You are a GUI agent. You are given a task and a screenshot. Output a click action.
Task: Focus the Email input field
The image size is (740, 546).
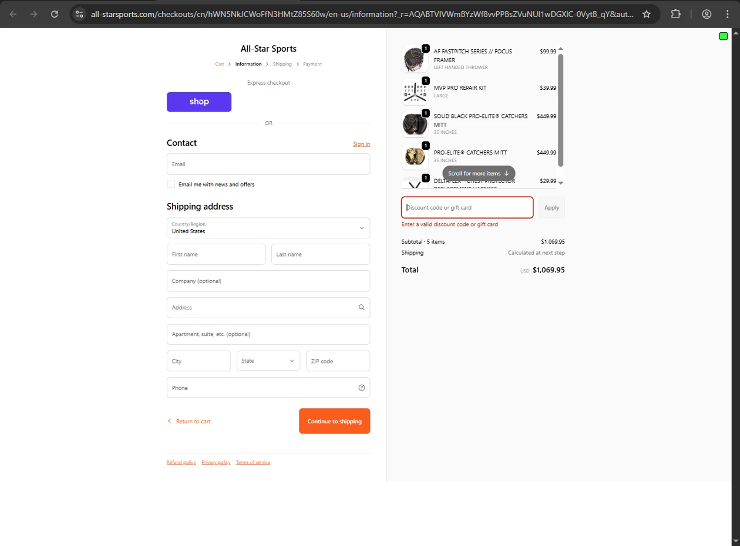click(x=268, y=164)
